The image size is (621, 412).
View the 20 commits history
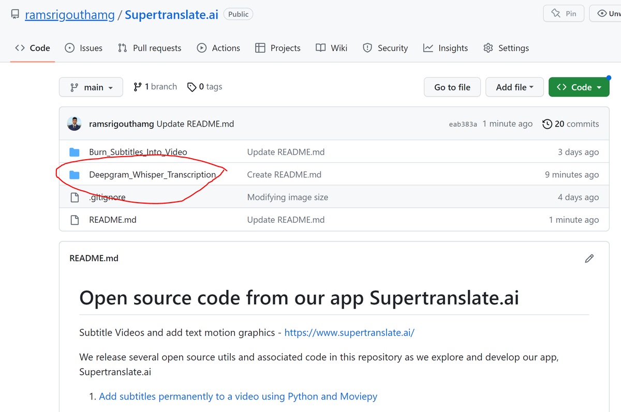click(x=571, y=124)
